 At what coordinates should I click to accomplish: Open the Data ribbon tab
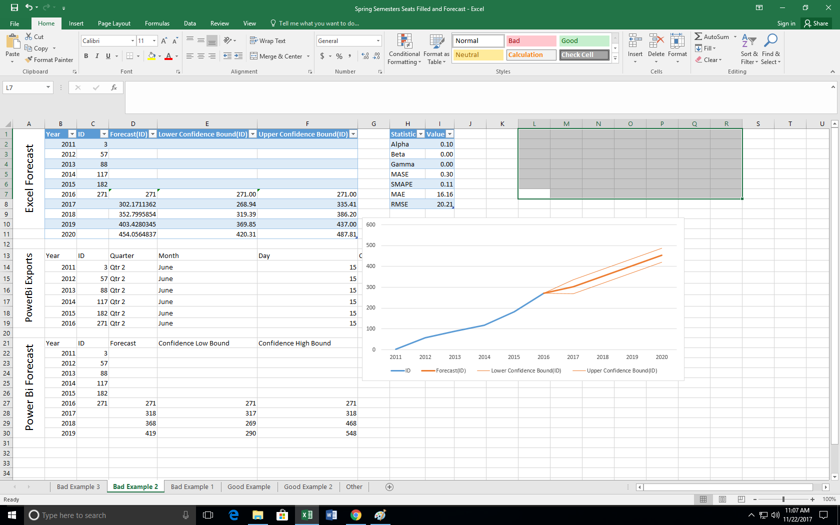(189, 23)
